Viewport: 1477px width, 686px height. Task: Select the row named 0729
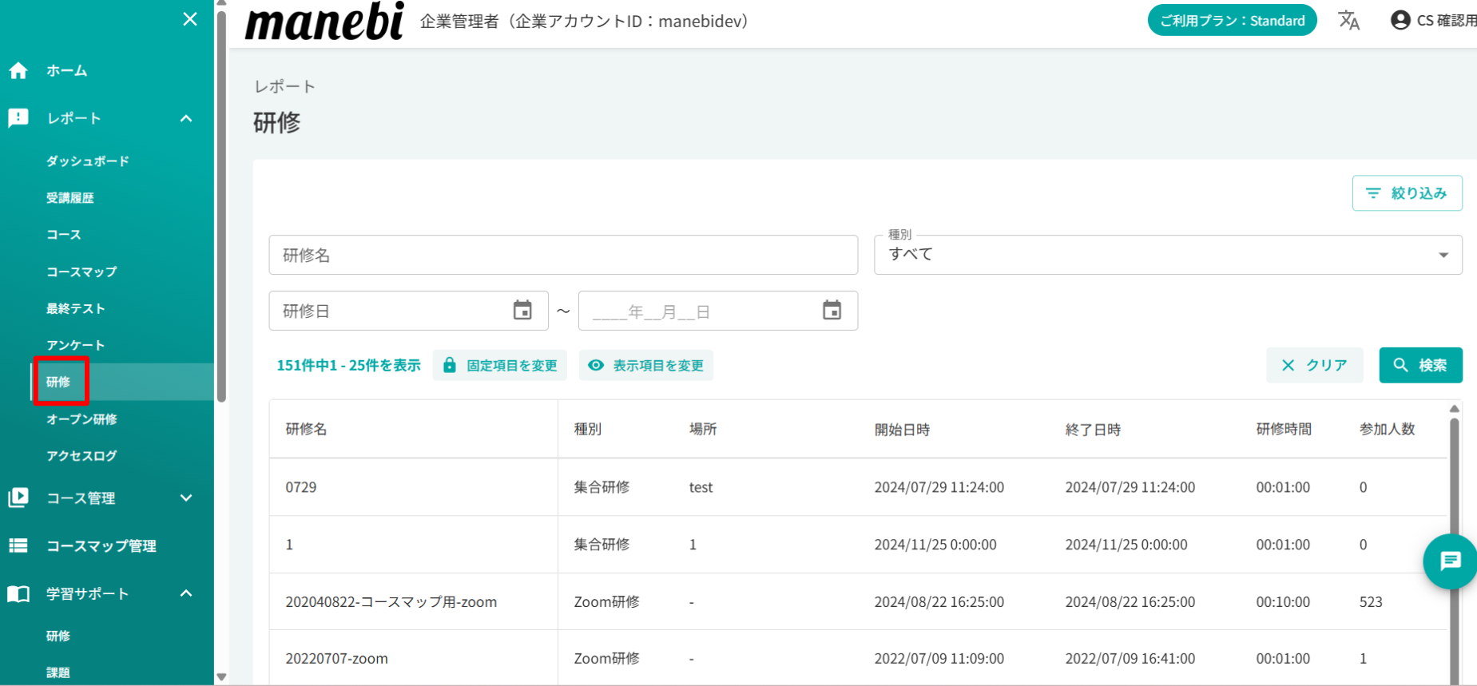pos(858,487)
